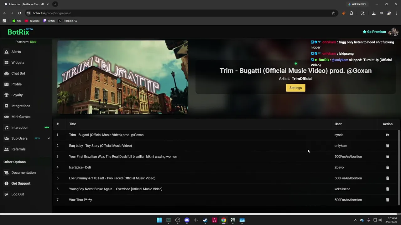Open Mini-Games page
This screenshot has width=401, height=225.
coord(21,117)
